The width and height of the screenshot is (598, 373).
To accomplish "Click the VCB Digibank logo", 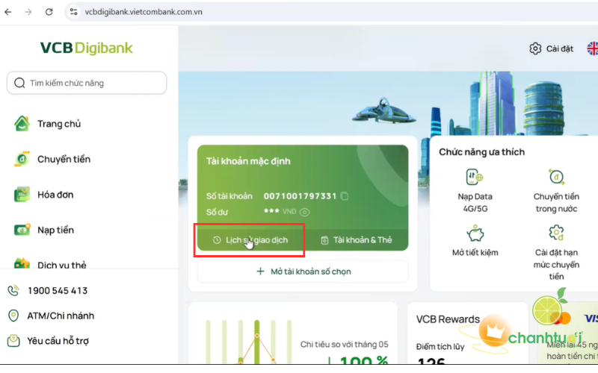I will (x=87, y=48).
